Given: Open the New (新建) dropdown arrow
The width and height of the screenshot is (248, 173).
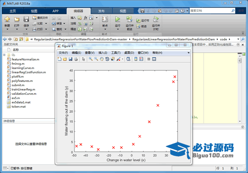Looking at the screenshot, I should pyautogui.click(x=7, y=29).
